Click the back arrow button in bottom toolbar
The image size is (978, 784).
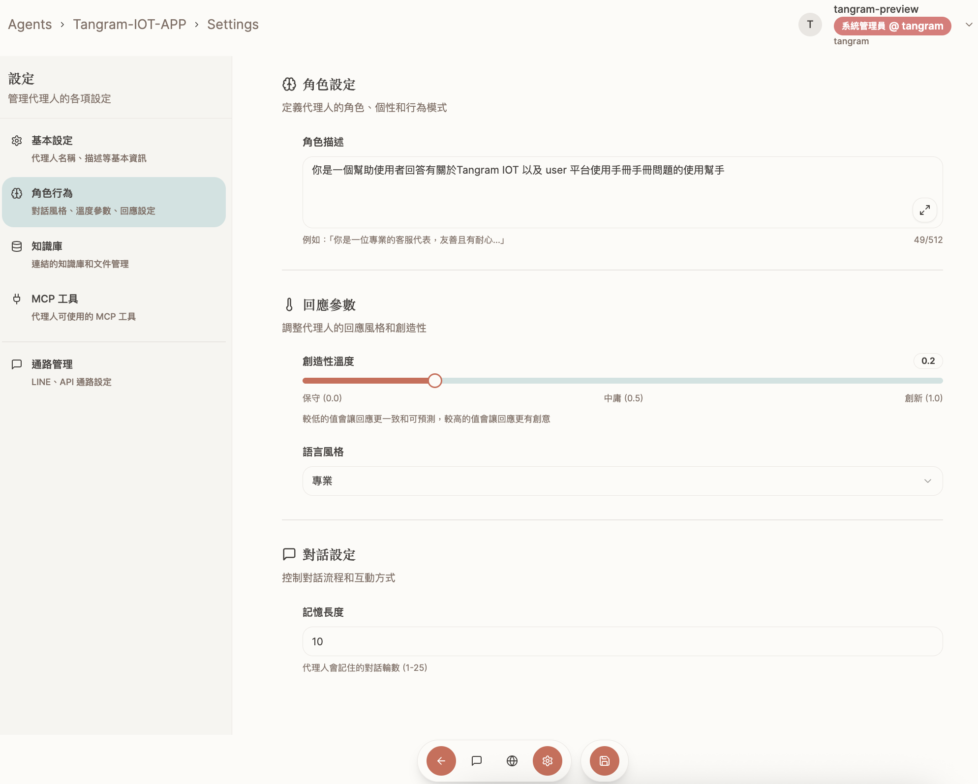441,761
